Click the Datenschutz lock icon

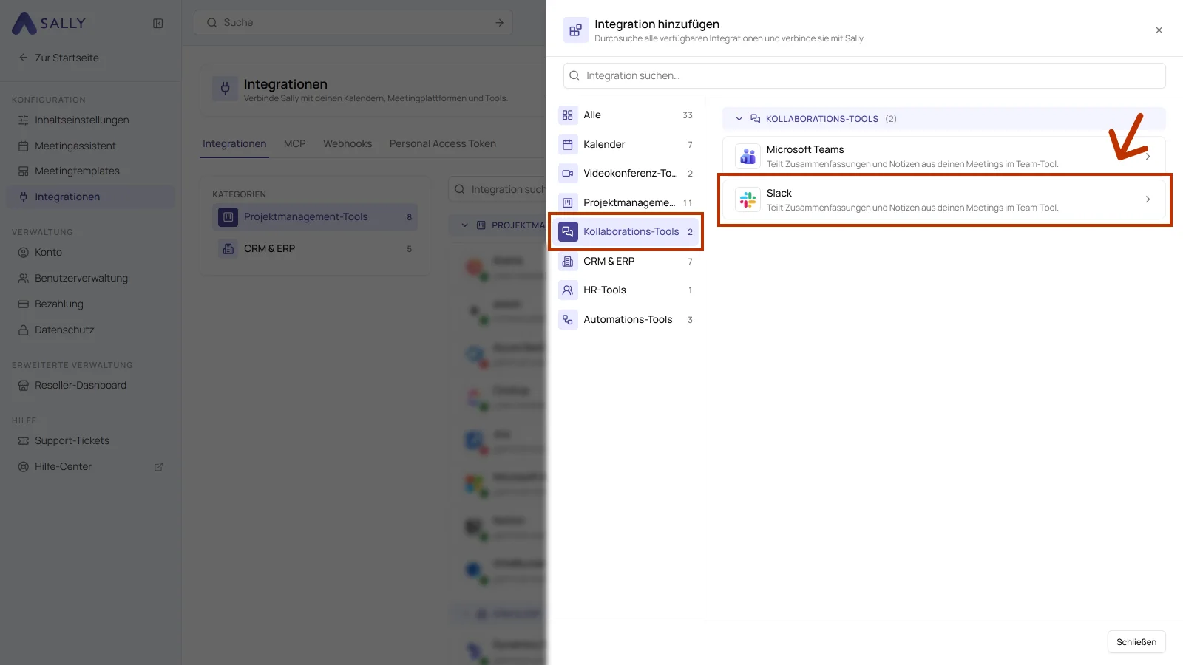[x=24, y=330]
